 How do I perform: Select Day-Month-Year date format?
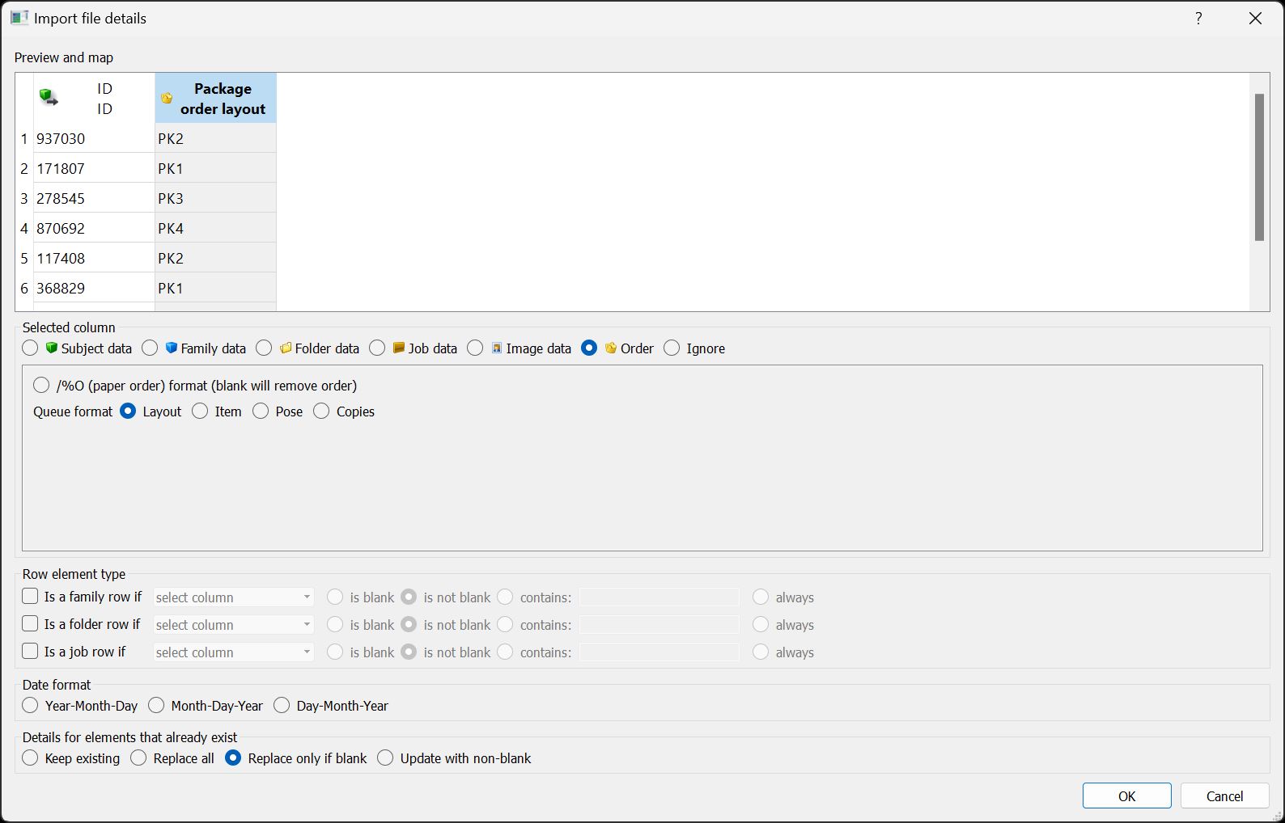[x=282, y=705]
